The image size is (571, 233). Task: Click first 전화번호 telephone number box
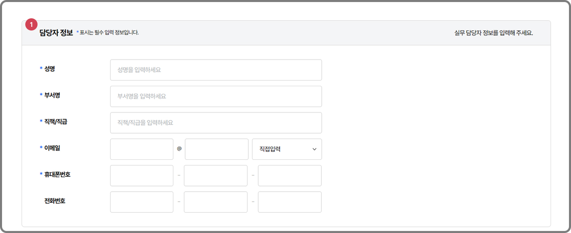coord(142,202)
